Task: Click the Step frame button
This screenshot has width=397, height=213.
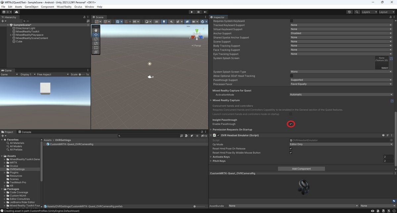Action: click(x=205, y=12)
